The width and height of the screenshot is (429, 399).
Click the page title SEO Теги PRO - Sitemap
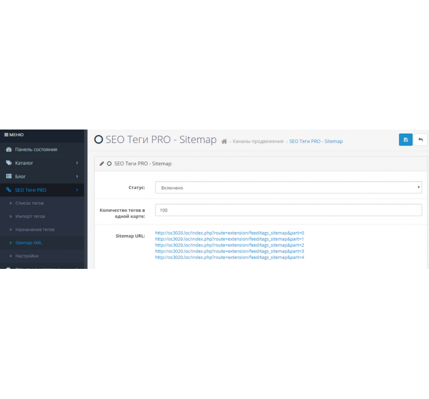pyautogui.click(x=161, y=140)
